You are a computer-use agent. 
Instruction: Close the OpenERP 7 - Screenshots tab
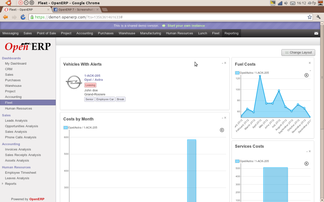pos(97,9)
